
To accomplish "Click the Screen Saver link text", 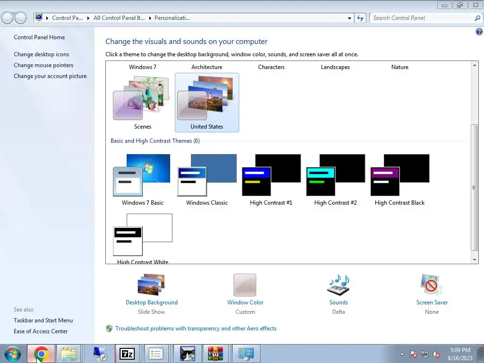I will point(432,302).
